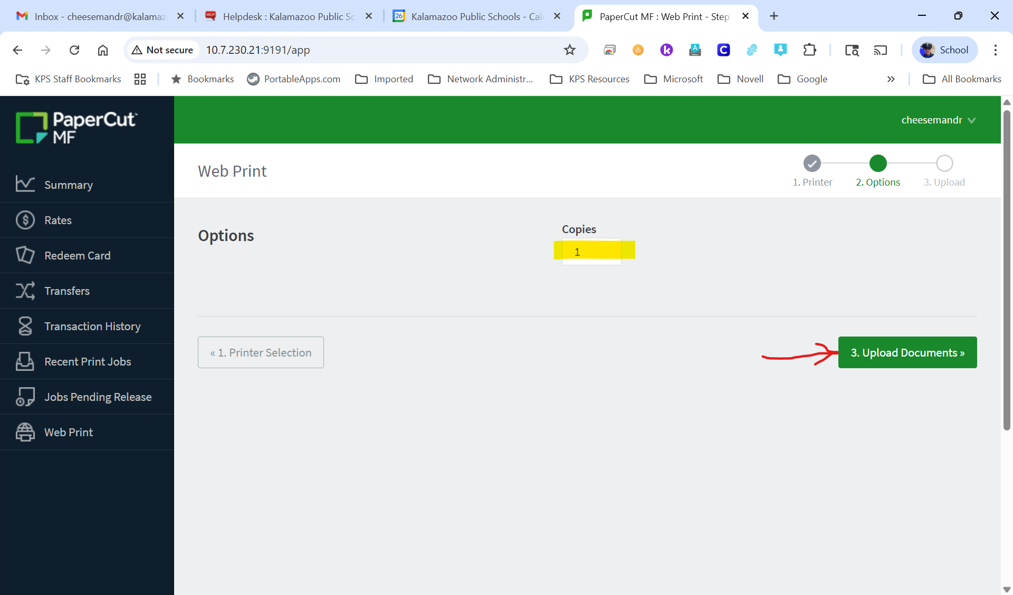Open the Recent Print Jobs icon
This screenshot has width=1013, height=595.
tap(25, 361)
